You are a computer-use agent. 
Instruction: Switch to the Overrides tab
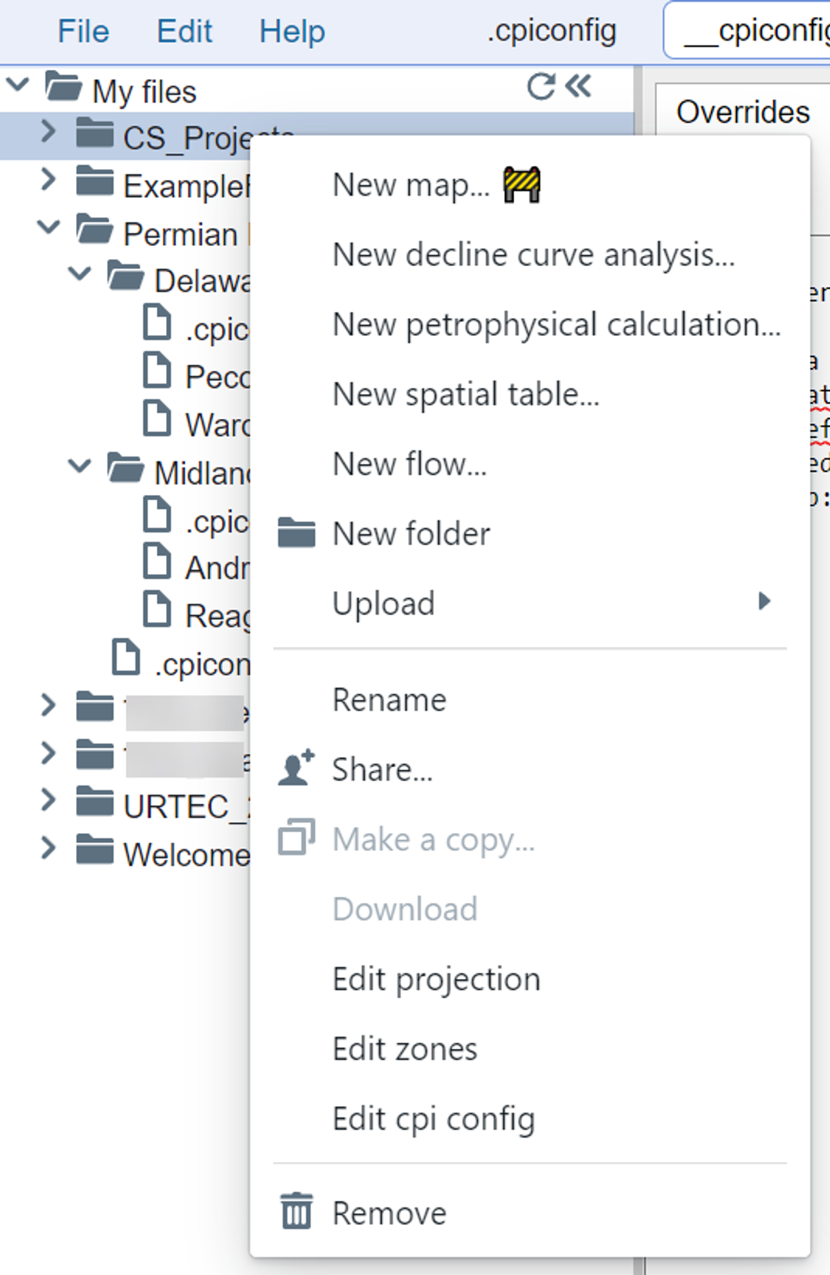(742, 112)
